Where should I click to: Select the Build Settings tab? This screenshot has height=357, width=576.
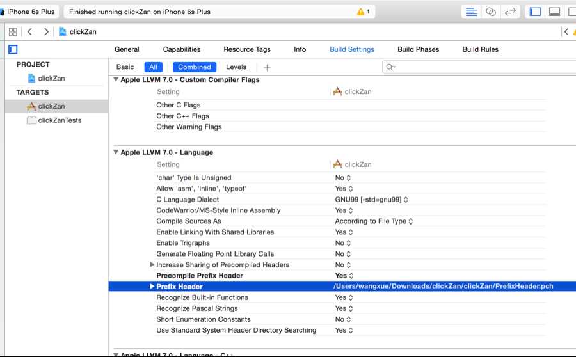pyautogui.click(x=352, y=49)
